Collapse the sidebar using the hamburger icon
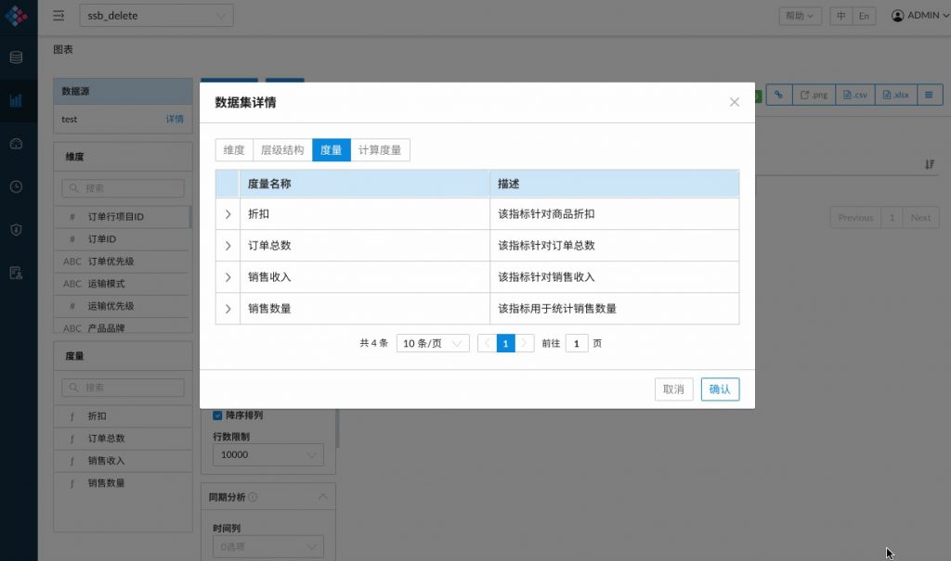The image size is (951, 561). pyautogui.click(x=59, y=16)
